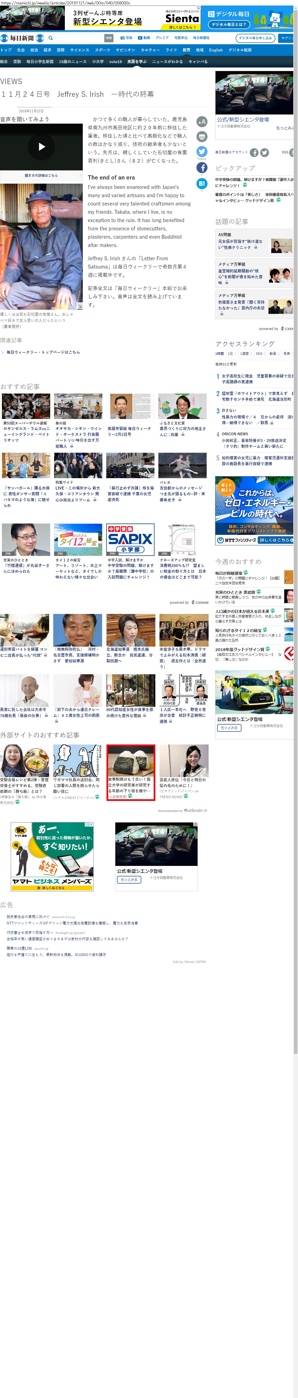The width and height of the screenshot is (298, 1398).
Task: Open the 政治 menu item
Action: click(34, 50)
